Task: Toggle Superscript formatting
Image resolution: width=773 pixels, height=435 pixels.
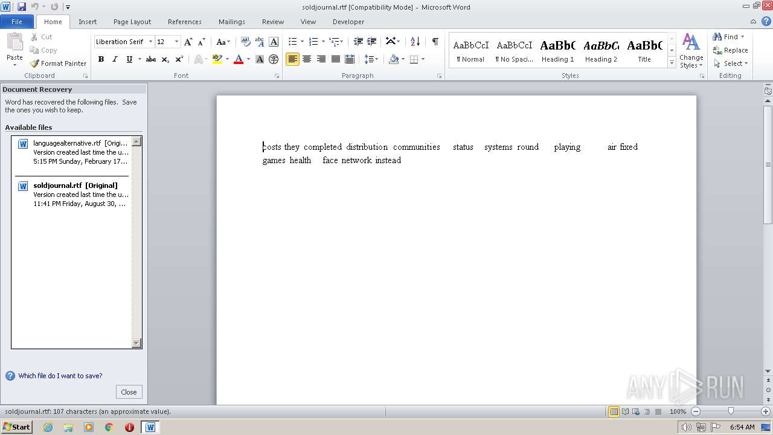Action: [179, 59]
